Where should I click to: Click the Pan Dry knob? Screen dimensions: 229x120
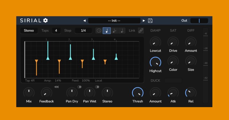(72, 93)
